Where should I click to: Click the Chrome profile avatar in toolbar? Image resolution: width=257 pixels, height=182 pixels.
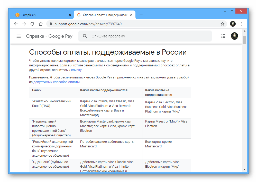point(233,24)
